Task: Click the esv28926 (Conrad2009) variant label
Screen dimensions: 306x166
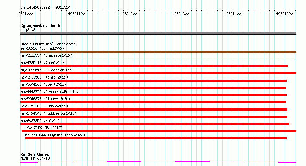Action: coord(42,48)
